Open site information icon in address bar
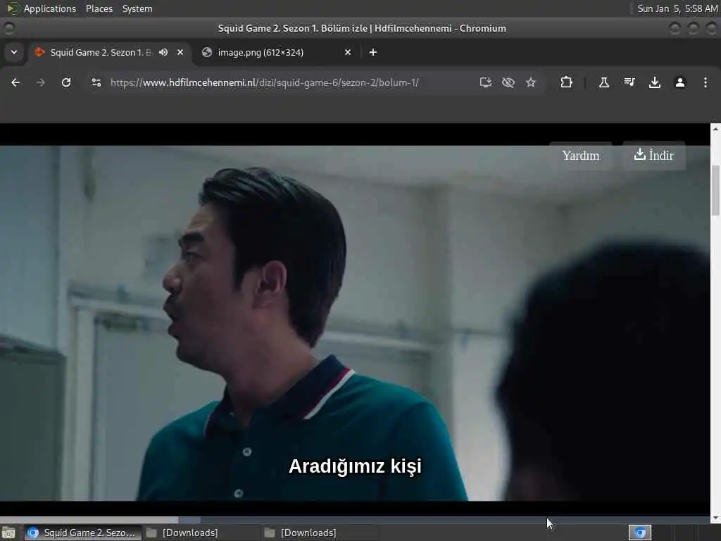The width and height of the screenshot is (721, 541). click(x=96, y=82)
